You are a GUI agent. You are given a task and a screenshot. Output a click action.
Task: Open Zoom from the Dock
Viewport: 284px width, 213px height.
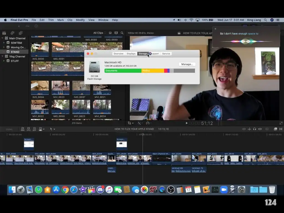click(x=224, y=190)
